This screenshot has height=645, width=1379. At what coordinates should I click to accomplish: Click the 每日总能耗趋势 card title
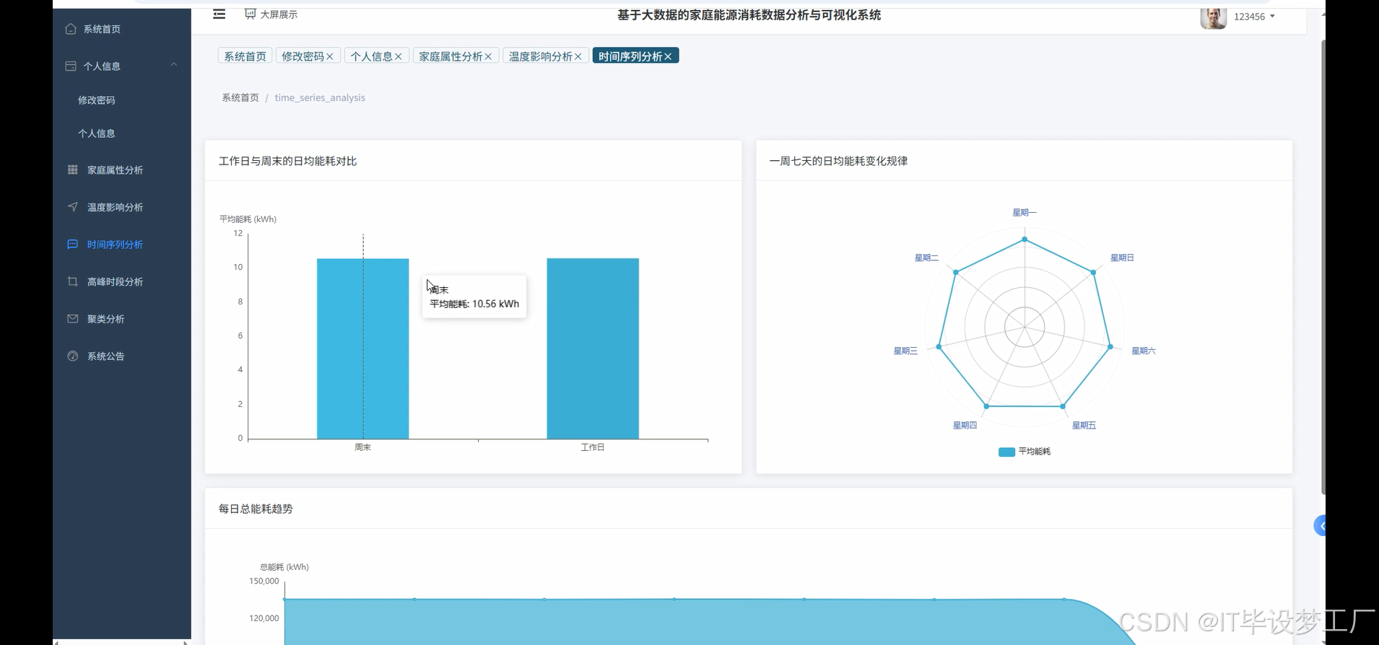(x=256, y=509)
